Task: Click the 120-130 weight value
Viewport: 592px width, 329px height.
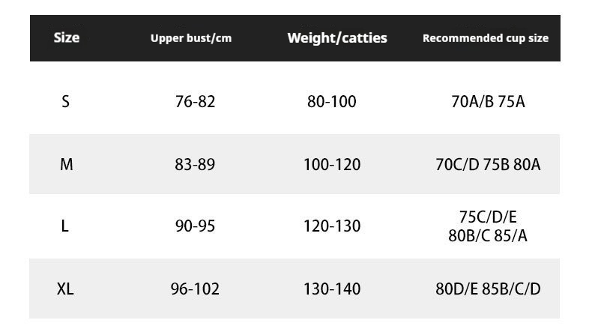Action: tap(332, 226)
